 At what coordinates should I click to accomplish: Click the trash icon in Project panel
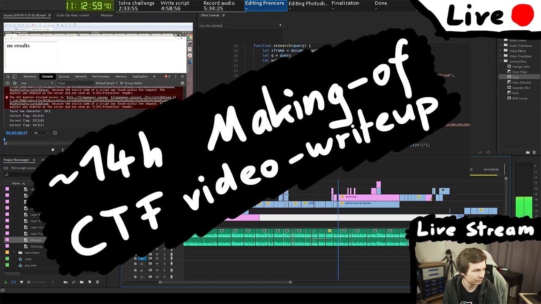(x=98, y=282)
